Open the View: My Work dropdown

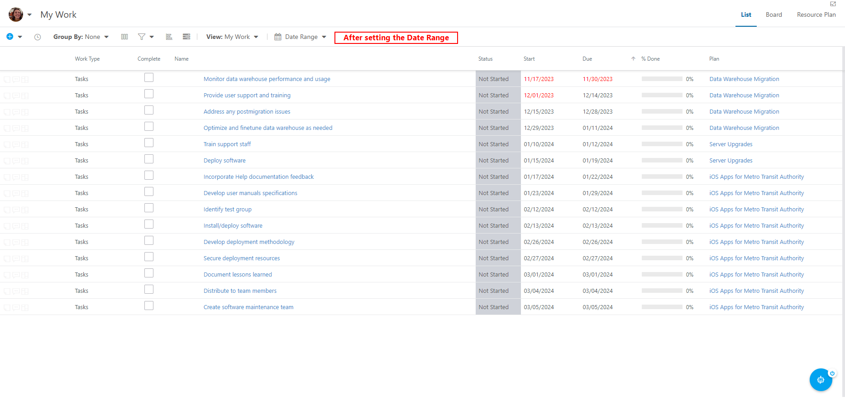click(232, 37)
